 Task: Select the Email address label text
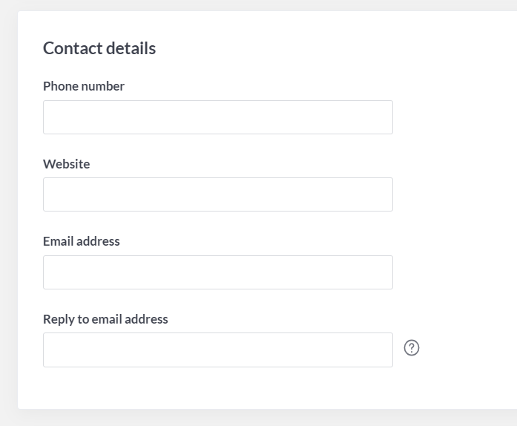[x=82, y=241]
